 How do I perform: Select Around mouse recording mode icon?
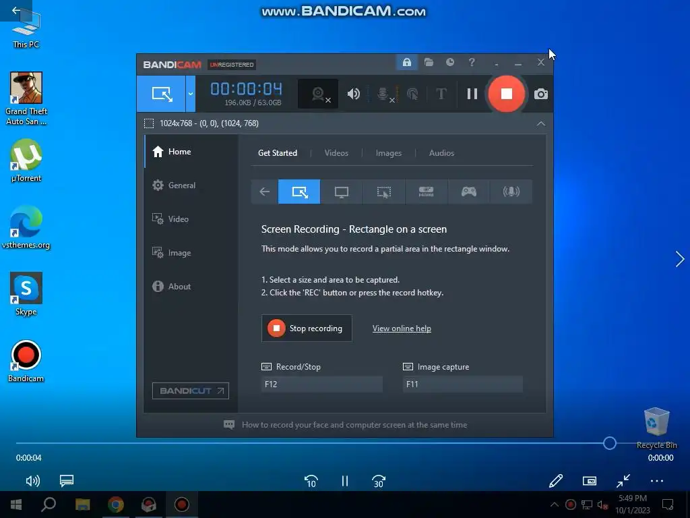tap(383, 192)
